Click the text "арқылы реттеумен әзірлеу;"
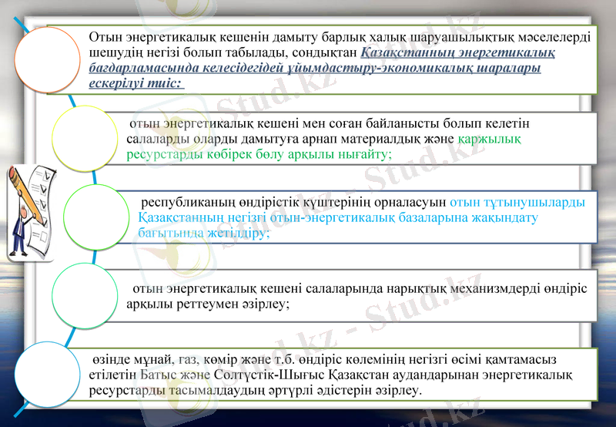This screenshot has height=427, width=616. coord(208,304)
